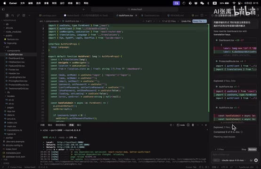Click the round stop-generation icon in chat

click(256, 160)
